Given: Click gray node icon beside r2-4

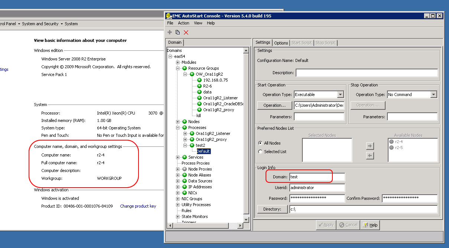Looking at the screenshot, I should pos(391,142).
